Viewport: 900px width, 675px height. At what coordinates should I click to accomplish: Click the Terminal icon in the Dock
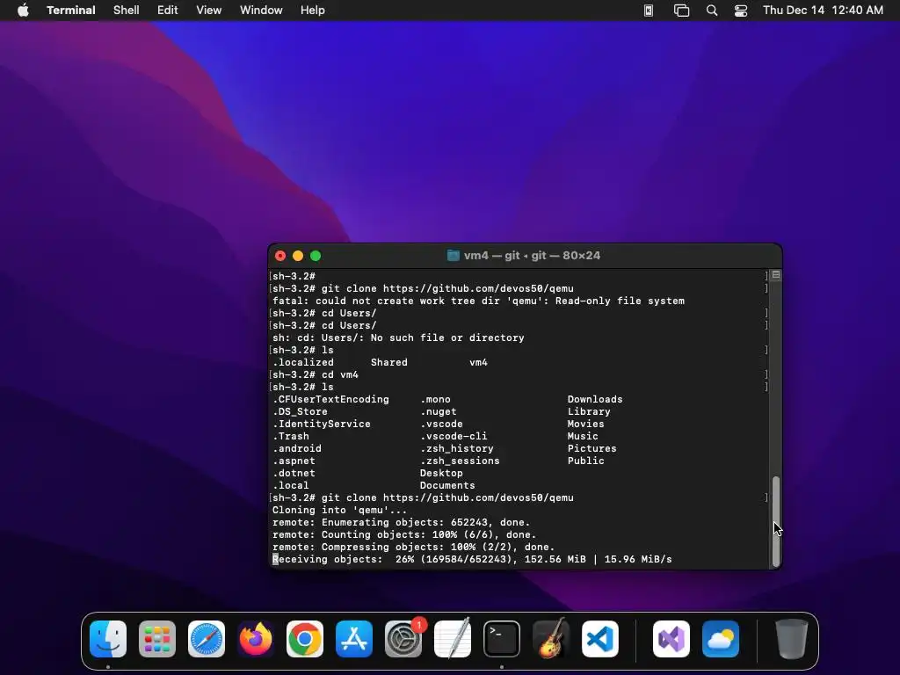point(502,639)
